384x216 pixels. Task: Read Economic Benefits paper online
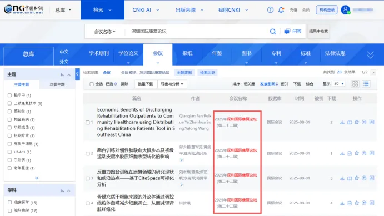click(x=350, y=122)
